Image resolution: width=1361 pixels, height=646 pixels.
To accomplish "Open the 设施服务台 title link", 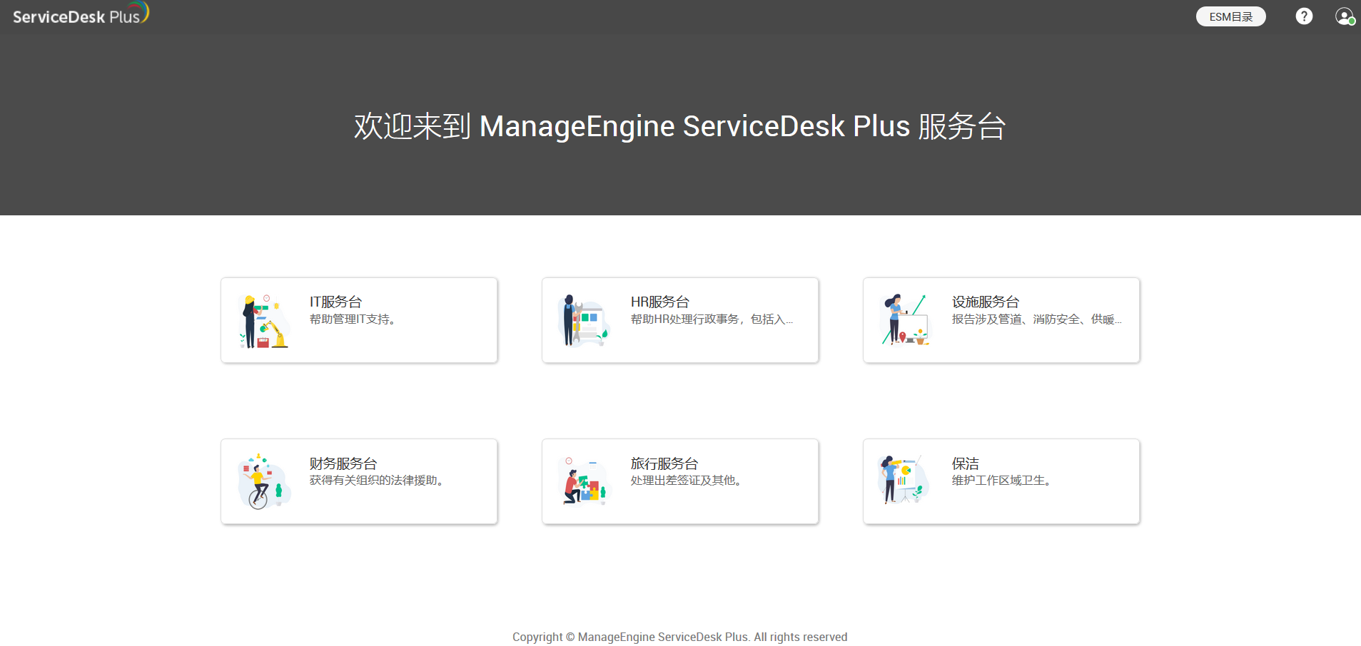I will pyautogui.click(x=986, y=302).
